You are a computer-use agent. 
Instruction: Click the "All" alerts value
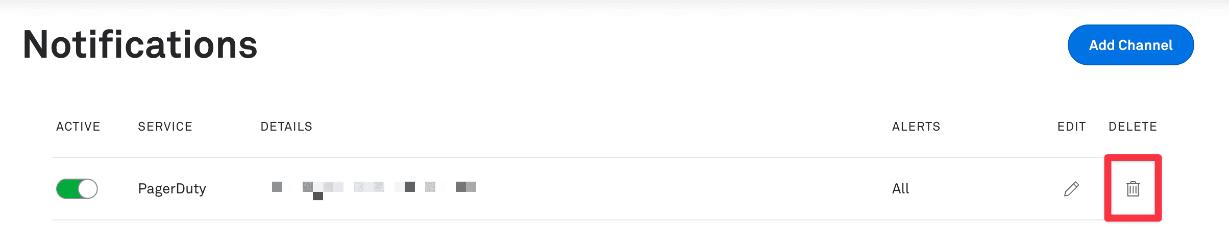click(x=900, y=189)
